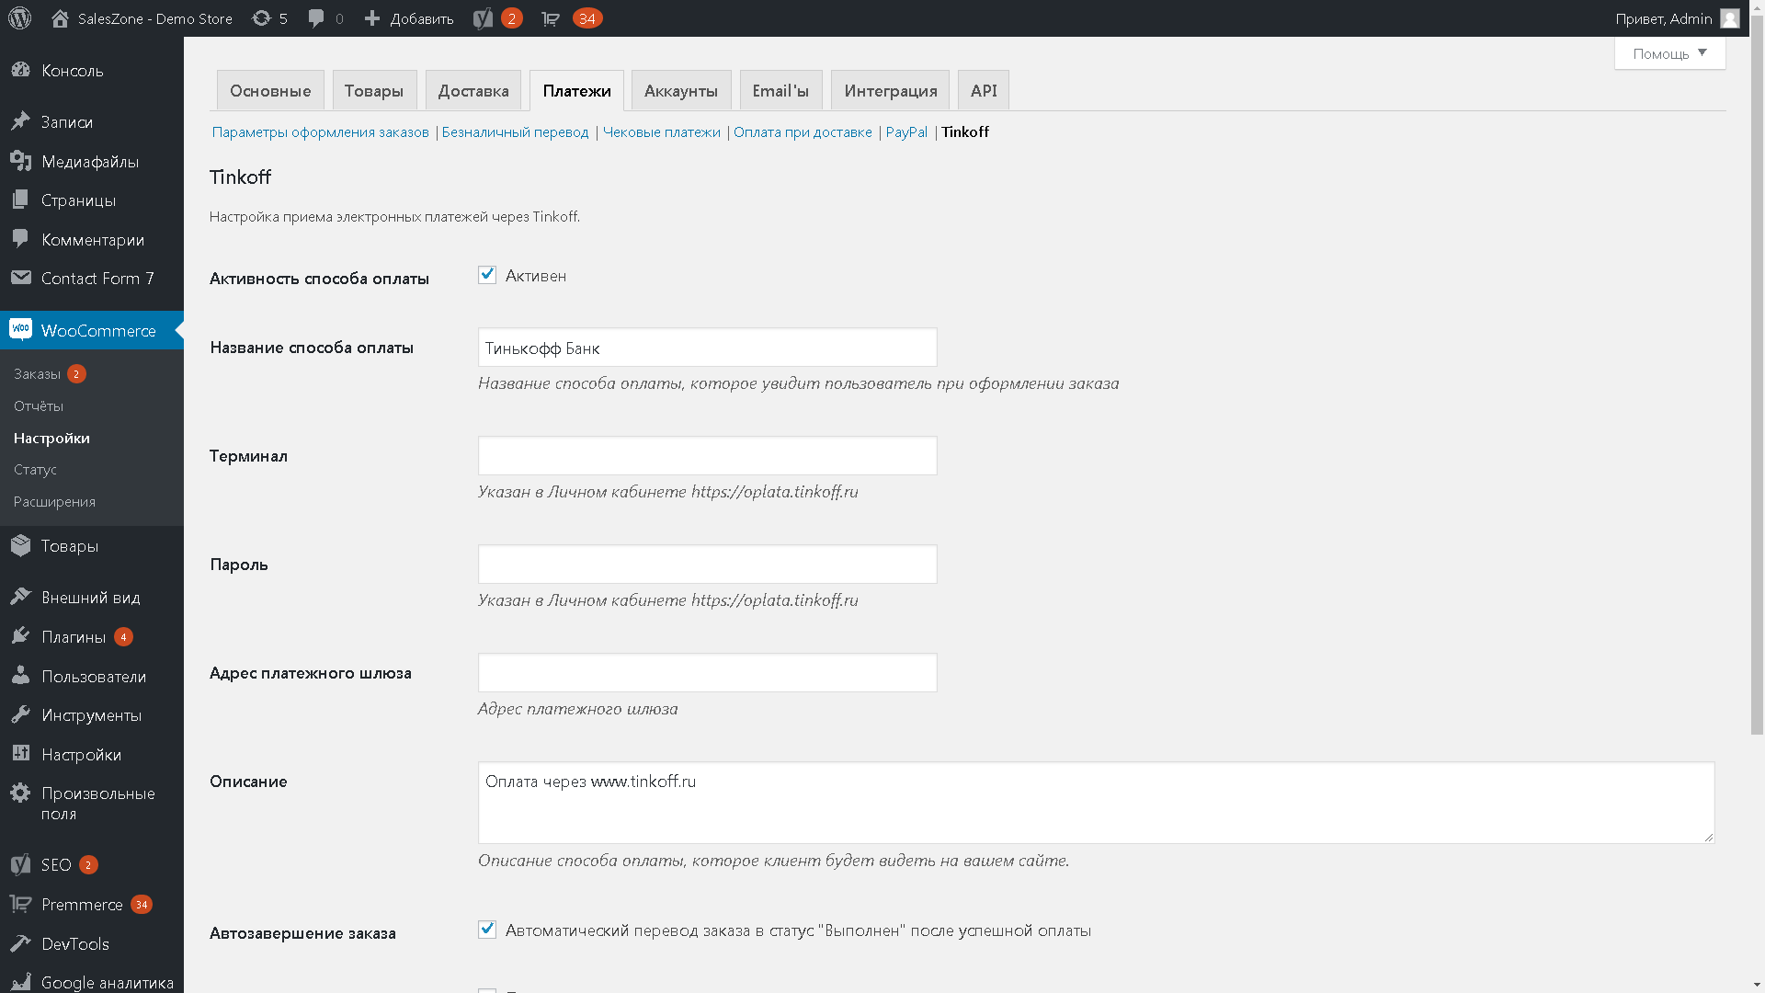Screen dimensions: 1765x993
Task: Open the comments bubble icon in admin bar
Action: pos(316,18)
